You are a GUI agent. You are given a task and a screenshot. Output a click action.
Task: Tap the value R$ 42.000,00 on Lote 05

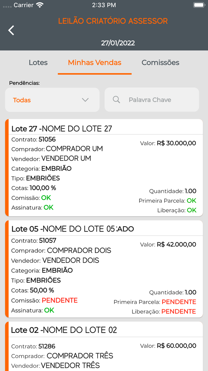click(176, 244)
